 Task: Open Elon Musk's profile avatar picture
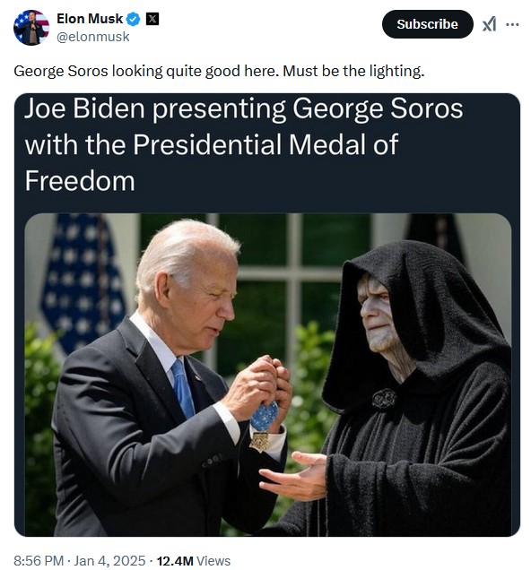[31, 28]
